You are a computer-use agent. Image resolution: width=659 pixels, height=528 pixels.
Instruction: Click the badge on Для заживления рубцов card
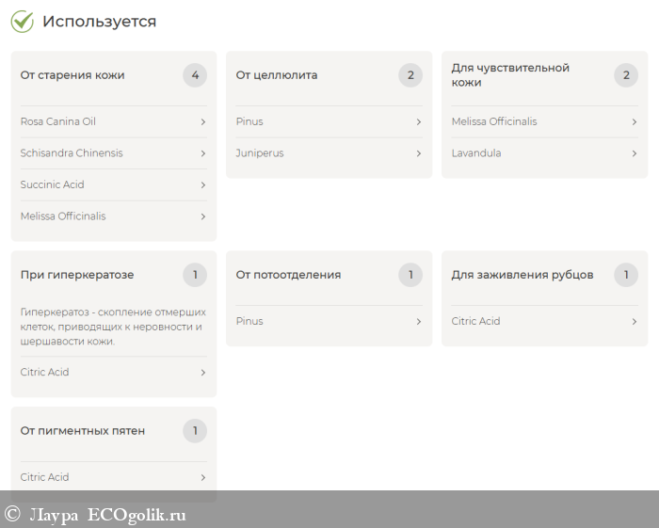626,275
